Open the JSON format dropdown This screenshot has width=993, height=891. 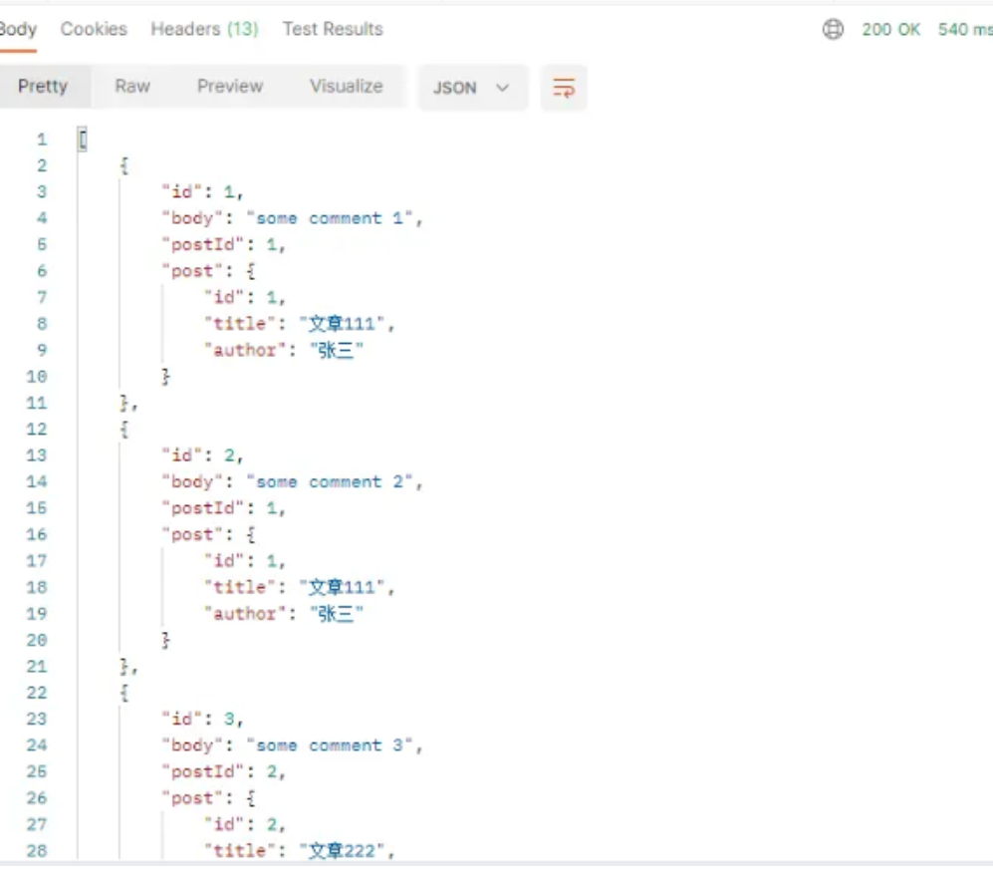pyautogui.click(x=472, y=88)
